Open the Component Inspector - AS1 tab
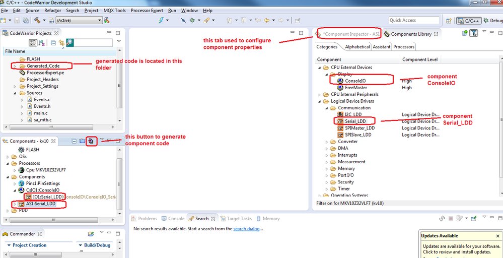 pos(348,34)
